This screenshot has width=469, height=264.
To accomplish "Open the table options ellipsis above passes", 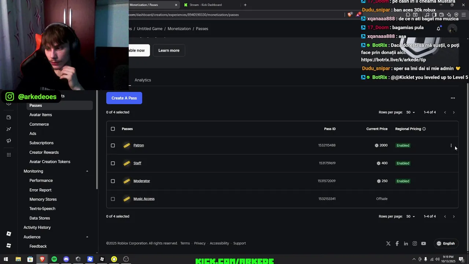I will (453, 98).
